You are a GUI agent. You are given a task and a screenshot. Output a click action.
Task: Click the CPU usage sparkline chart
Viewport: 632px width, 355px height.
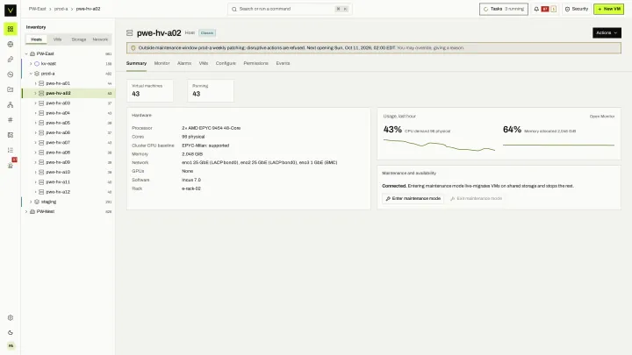tap(439, 145)
